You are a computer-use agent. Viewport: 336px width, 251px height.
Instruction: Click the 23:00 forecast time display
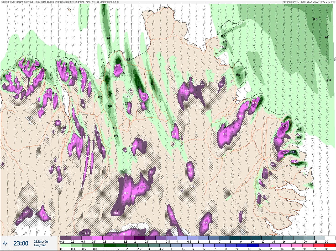tap(21, 243)
